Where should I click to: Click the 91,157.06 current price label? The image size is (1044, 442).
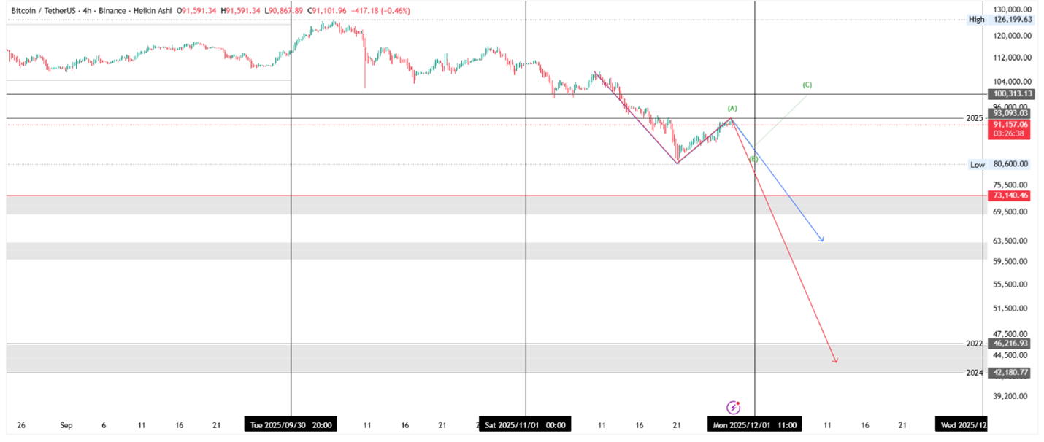click(1010, 125)
